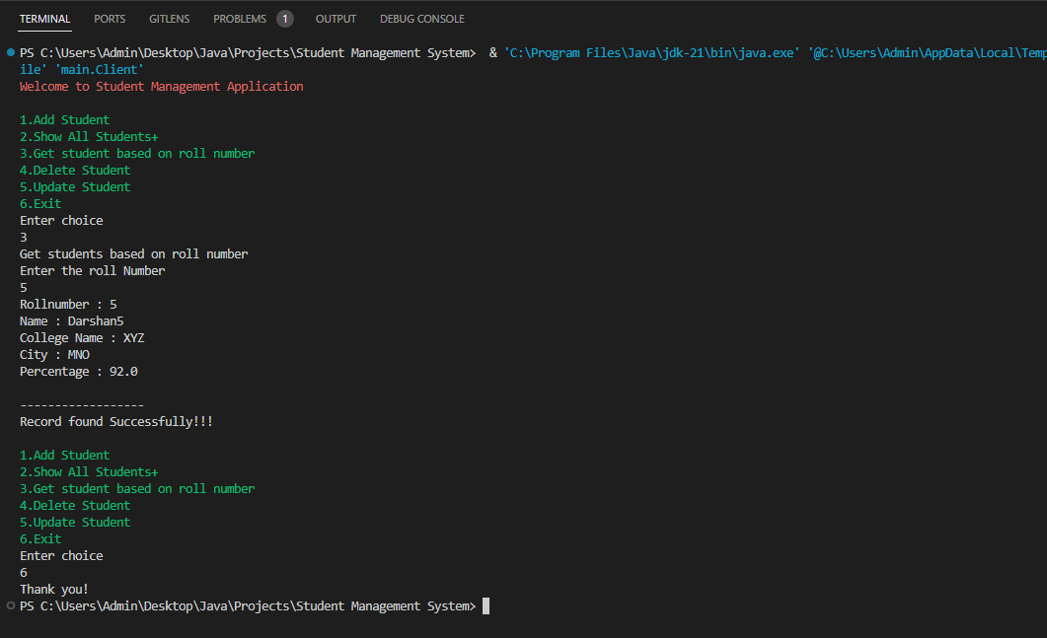Click the 'Percentage : 92.0' line

(79, 371)
